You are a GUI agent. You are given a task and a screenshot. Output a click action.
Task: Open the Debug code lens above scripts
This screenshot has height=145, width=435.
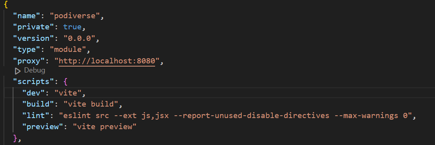click(x=30, y=71)
